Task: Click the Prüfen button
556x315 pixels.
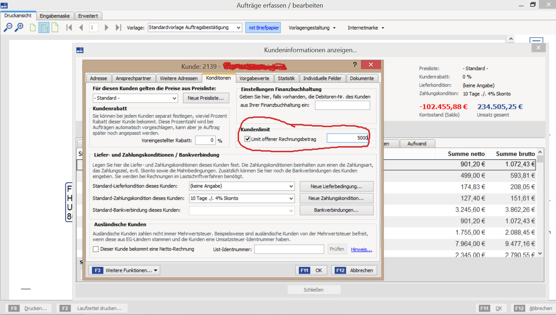Action: [337, 249]
